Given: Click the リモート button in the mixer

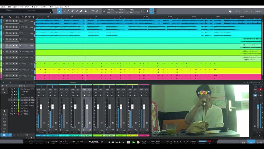Looking at the screenshot, I should pos(28,135).
